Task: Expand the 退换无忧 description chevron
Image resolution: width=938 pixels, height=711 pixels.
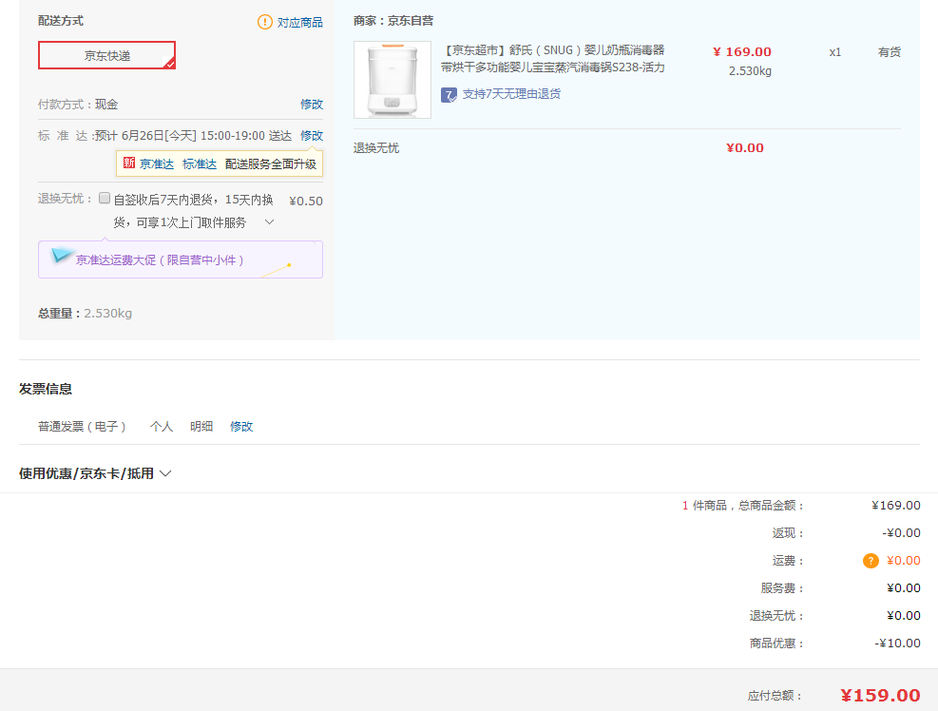Action: 269,222
